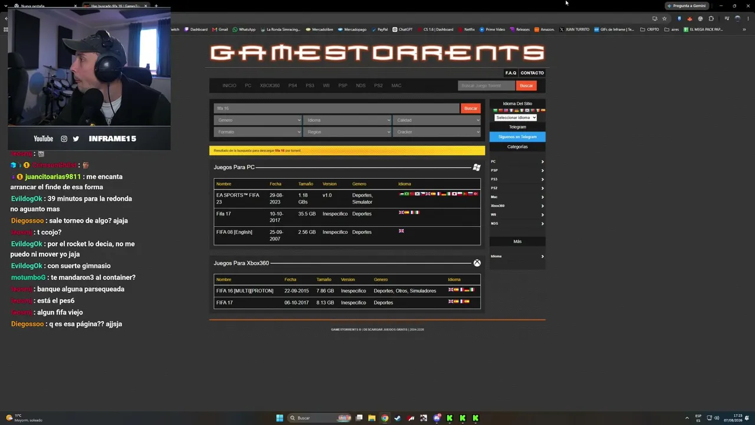Image resolution: width=755 pixels, height=425 pixels.
Task: Show hidden system tray icons
Action: point(687,418)
